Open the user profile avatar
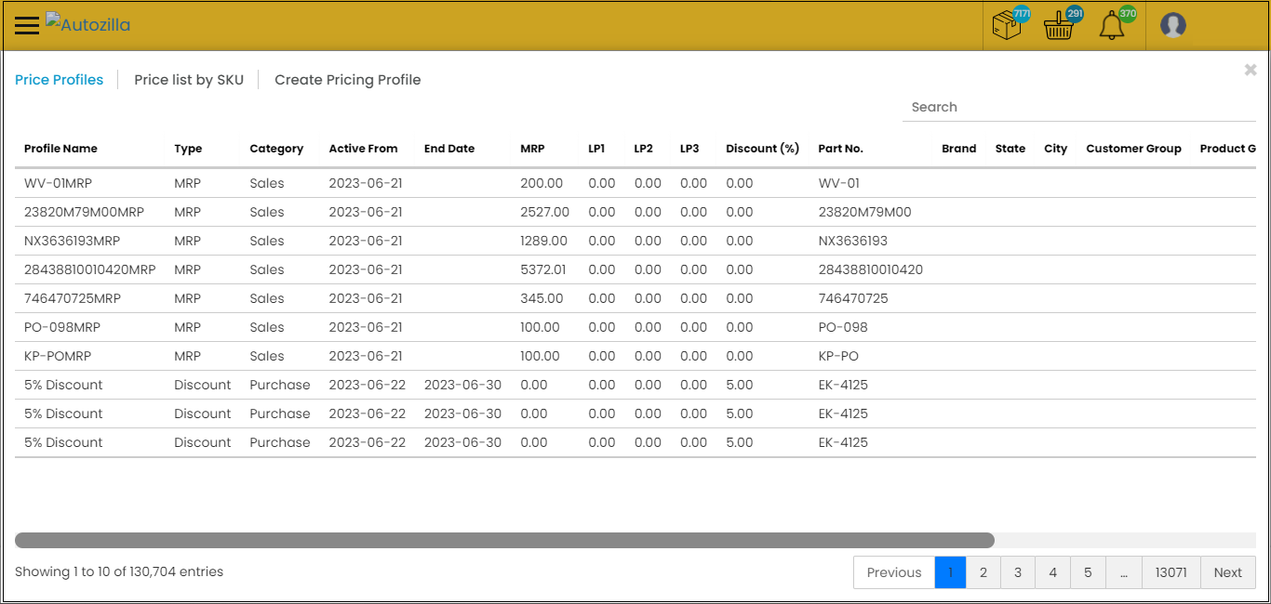Screen dimensions: 1271x604 click(x=1172, y=25)
